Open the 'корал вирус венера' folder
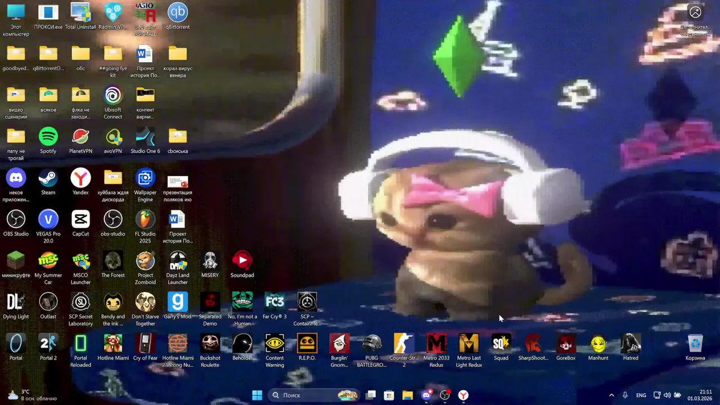The width and height of the screenshot is (720, 405). point(178,62)
